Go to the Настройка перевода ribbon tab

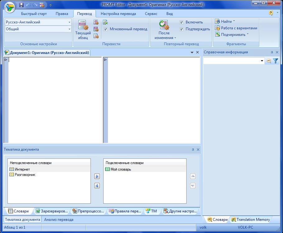pos(118,14)
